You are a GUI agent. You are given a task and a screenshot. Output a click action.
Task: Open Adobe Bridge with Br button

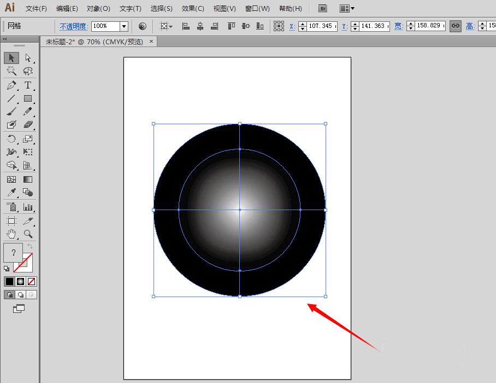pyautogui.click(x=323, y=9)
